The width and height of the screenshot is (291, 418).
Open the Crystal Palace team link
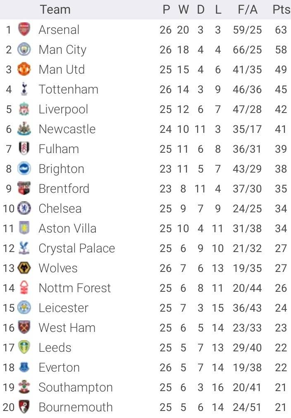coord(77,248)
